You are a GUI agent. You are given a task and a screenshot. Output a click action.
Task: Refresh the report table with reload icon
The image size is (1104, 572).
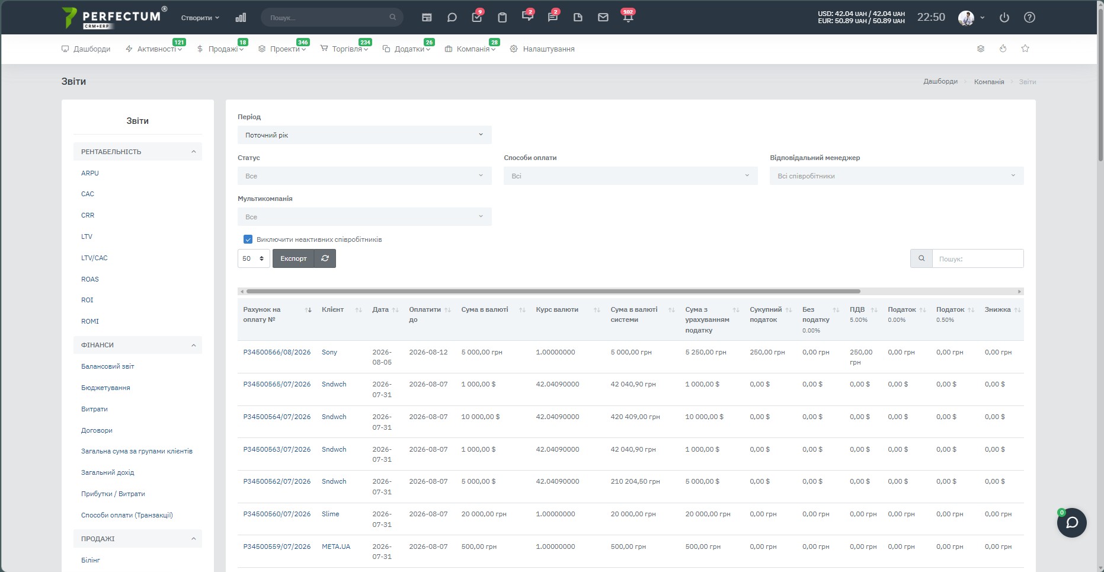tap(325, 258)
